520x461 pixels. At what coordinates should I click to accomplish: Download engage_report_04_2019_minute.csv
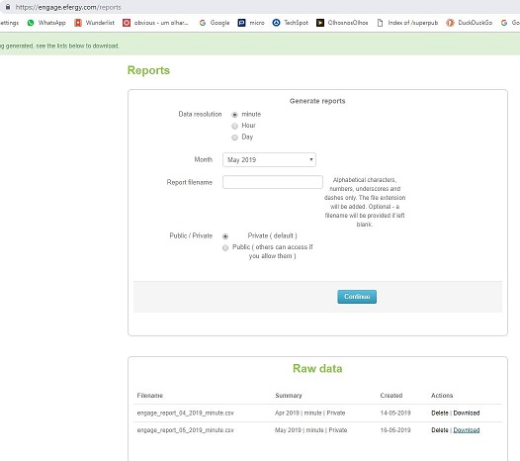pyautogui.click(x=467, y=413)
